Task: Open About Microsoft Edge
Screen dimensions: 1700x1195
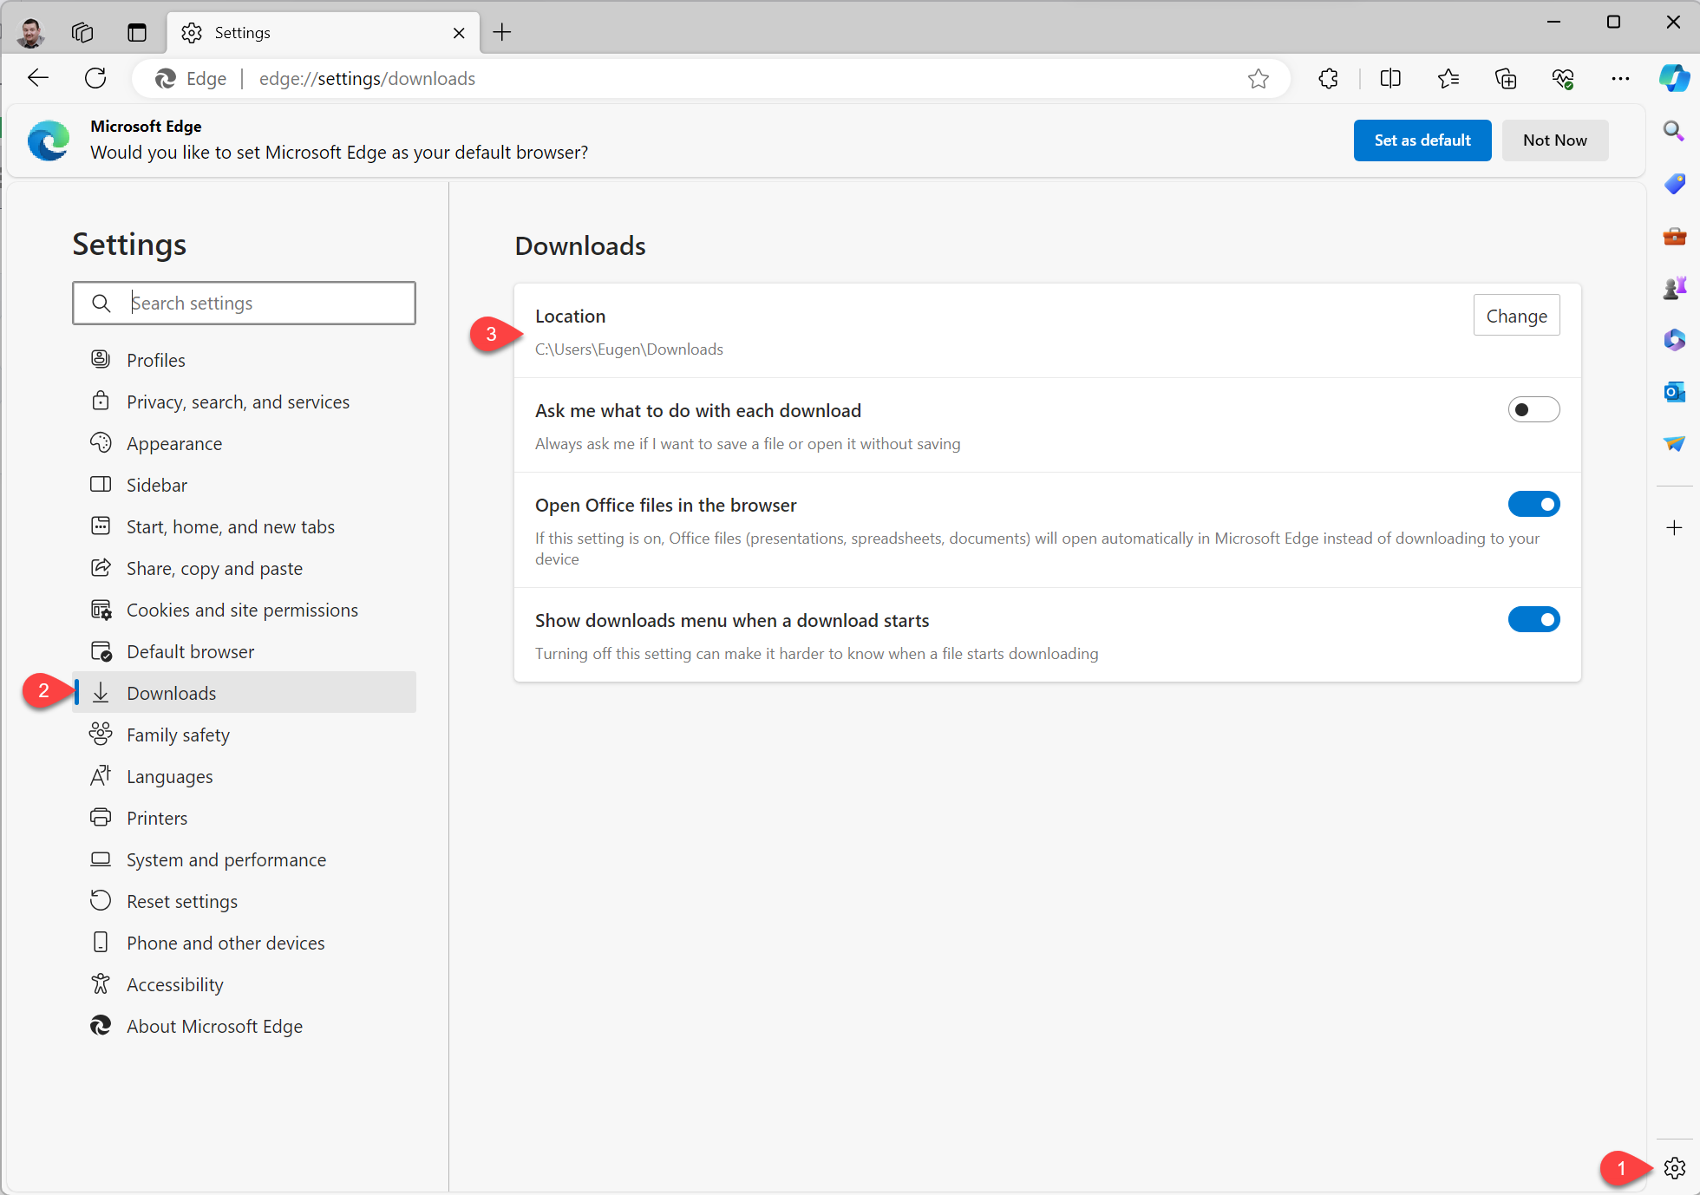Action: (244, 1026)
